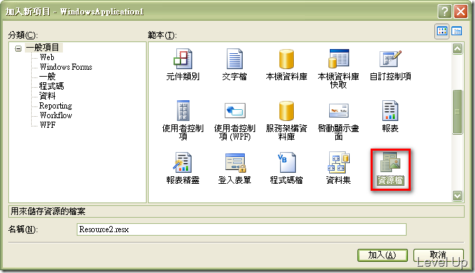Screen dimensions: 475x273
Task: Collapse the 一般項目 tree node
Action: [x=18, y=48]
